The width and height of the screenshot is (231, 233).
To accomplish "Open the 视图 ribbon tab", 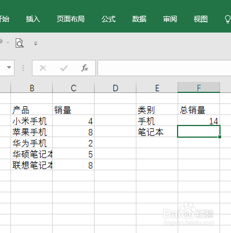I will [201, 19].
